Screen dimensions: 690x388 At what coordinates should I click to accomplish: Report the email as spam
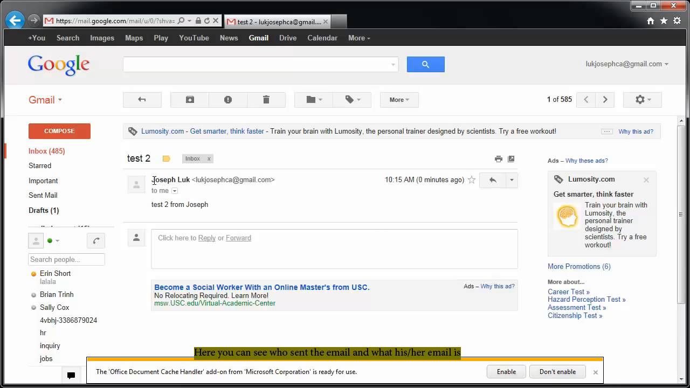tap(227, 100)
